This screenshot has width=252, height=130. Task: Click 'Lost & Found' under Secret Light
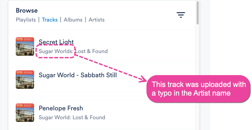point(92,51)
